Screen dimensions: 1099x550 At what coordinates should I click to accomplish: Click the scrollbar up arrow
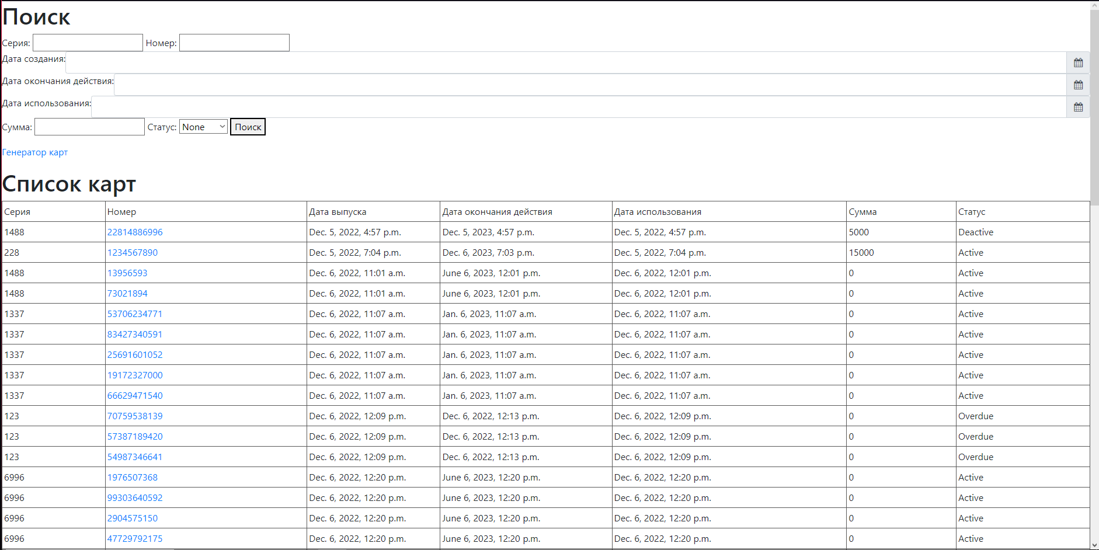1094,5
